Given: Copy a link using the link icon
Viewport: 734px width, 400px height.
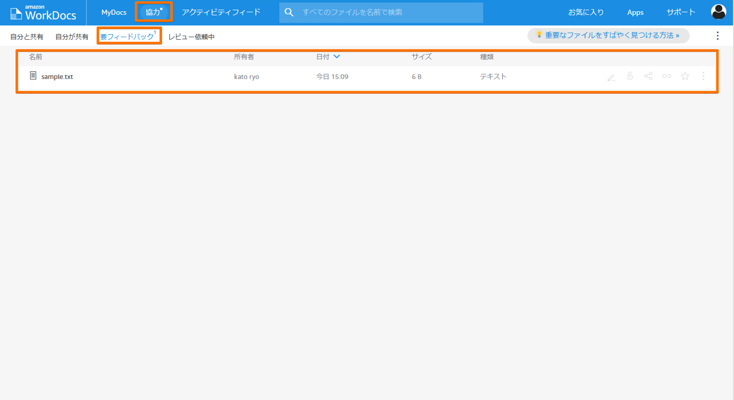Looking at the screenshot, I should pyautogui.click(x=666, y=76).
